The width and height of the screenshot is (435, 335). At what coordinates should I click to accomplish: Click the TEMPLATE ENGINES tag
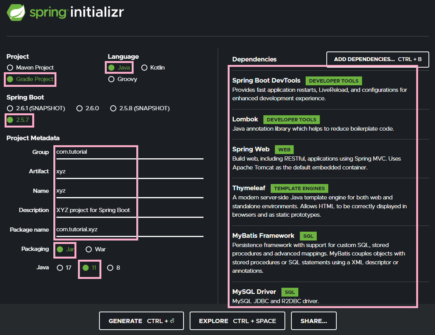(x=299, y=189)
